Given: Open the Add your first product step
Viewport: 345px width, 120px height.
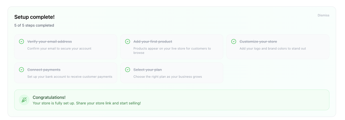Looking at the screenshot, I should tap(153, 42).
